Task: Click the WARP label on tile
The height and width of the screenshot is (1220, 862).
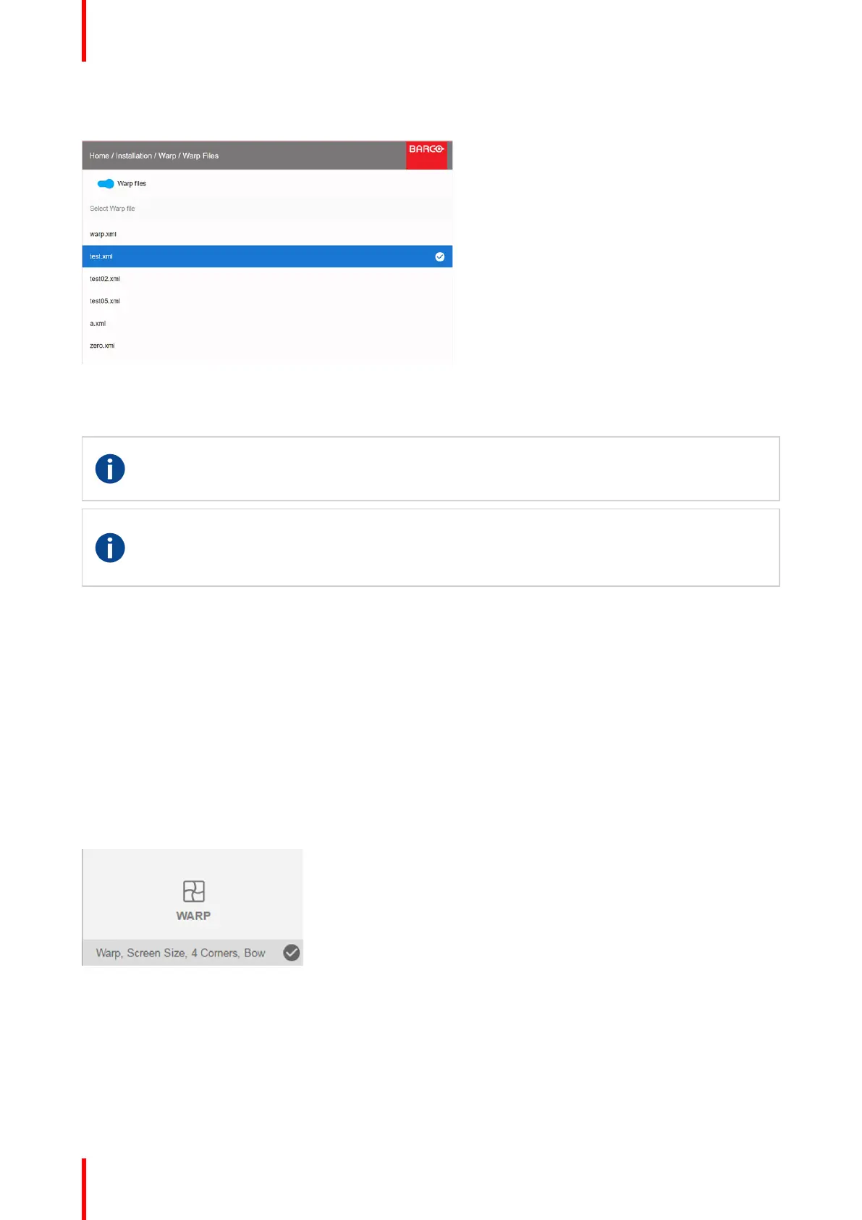Action: click(193, 916)
